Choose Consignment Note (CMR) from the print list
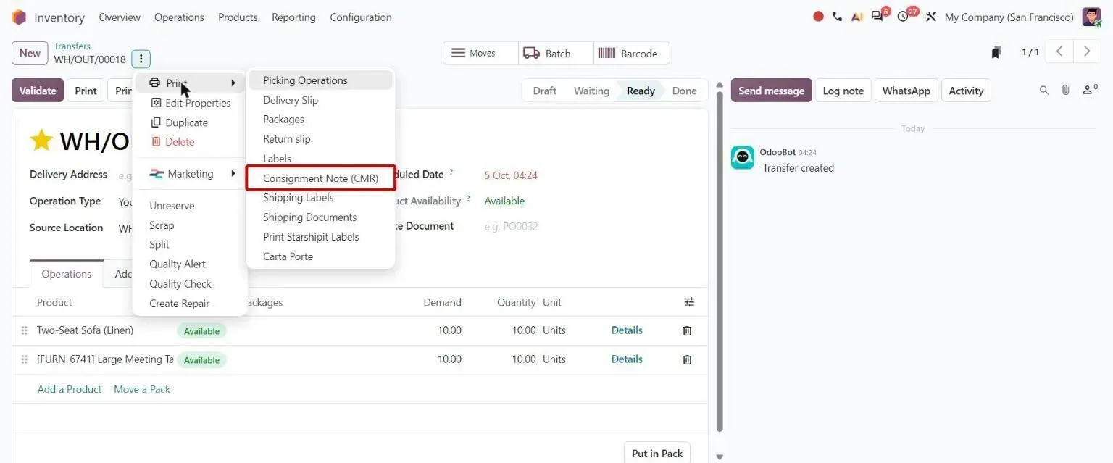1113x463 pixels. (x=320, y=178)
